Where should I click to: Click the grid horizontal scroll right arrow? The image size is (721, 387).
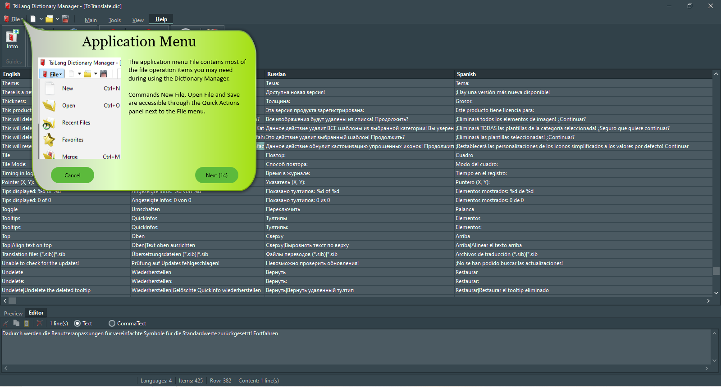708,301
